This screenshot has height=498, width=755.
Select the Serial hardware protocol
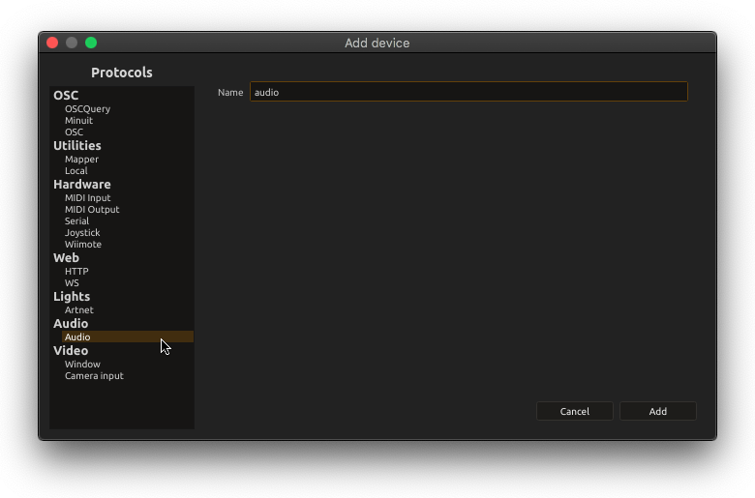pyautogui.click(x=76, y=220)
